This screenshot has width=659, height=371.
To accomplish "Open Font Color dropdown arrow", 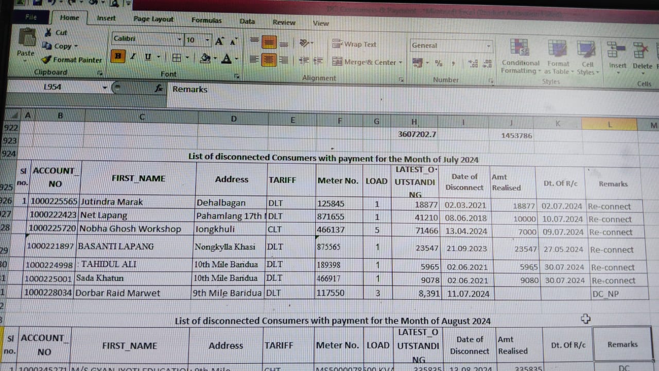I will click(236, 59).
